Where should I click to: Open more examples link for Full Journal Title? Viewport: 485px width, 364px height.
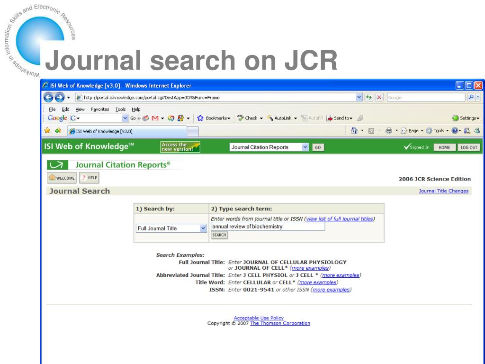(310, 268)
